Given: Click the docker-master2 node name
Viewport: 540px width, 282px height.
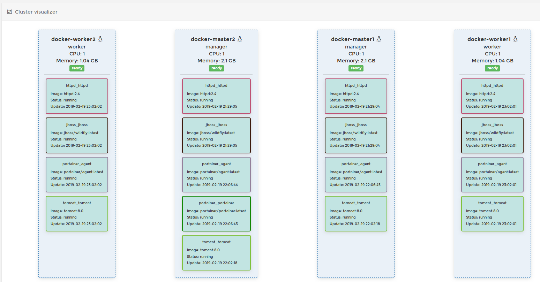Looking at the screenshot, I should [x=213, y=39].
